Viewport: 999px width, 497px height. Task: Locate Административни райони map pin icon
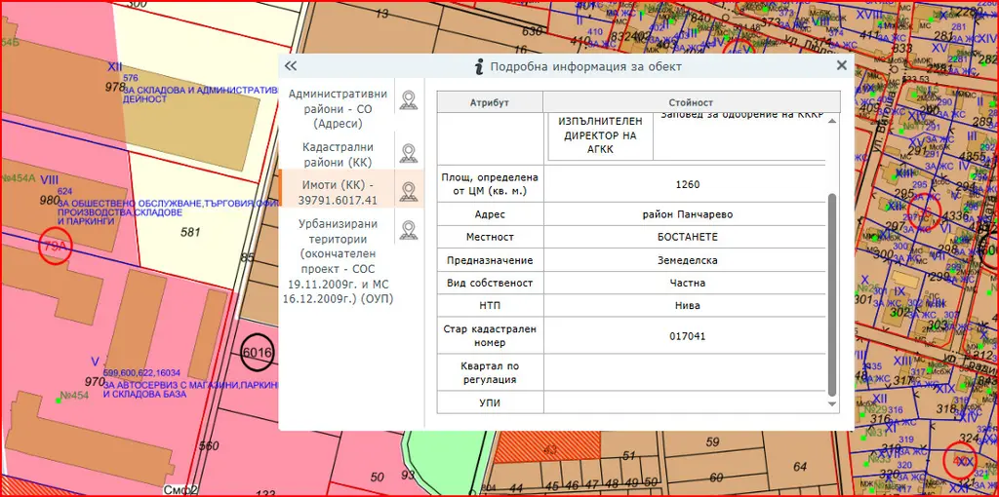[x=409, y=100]
